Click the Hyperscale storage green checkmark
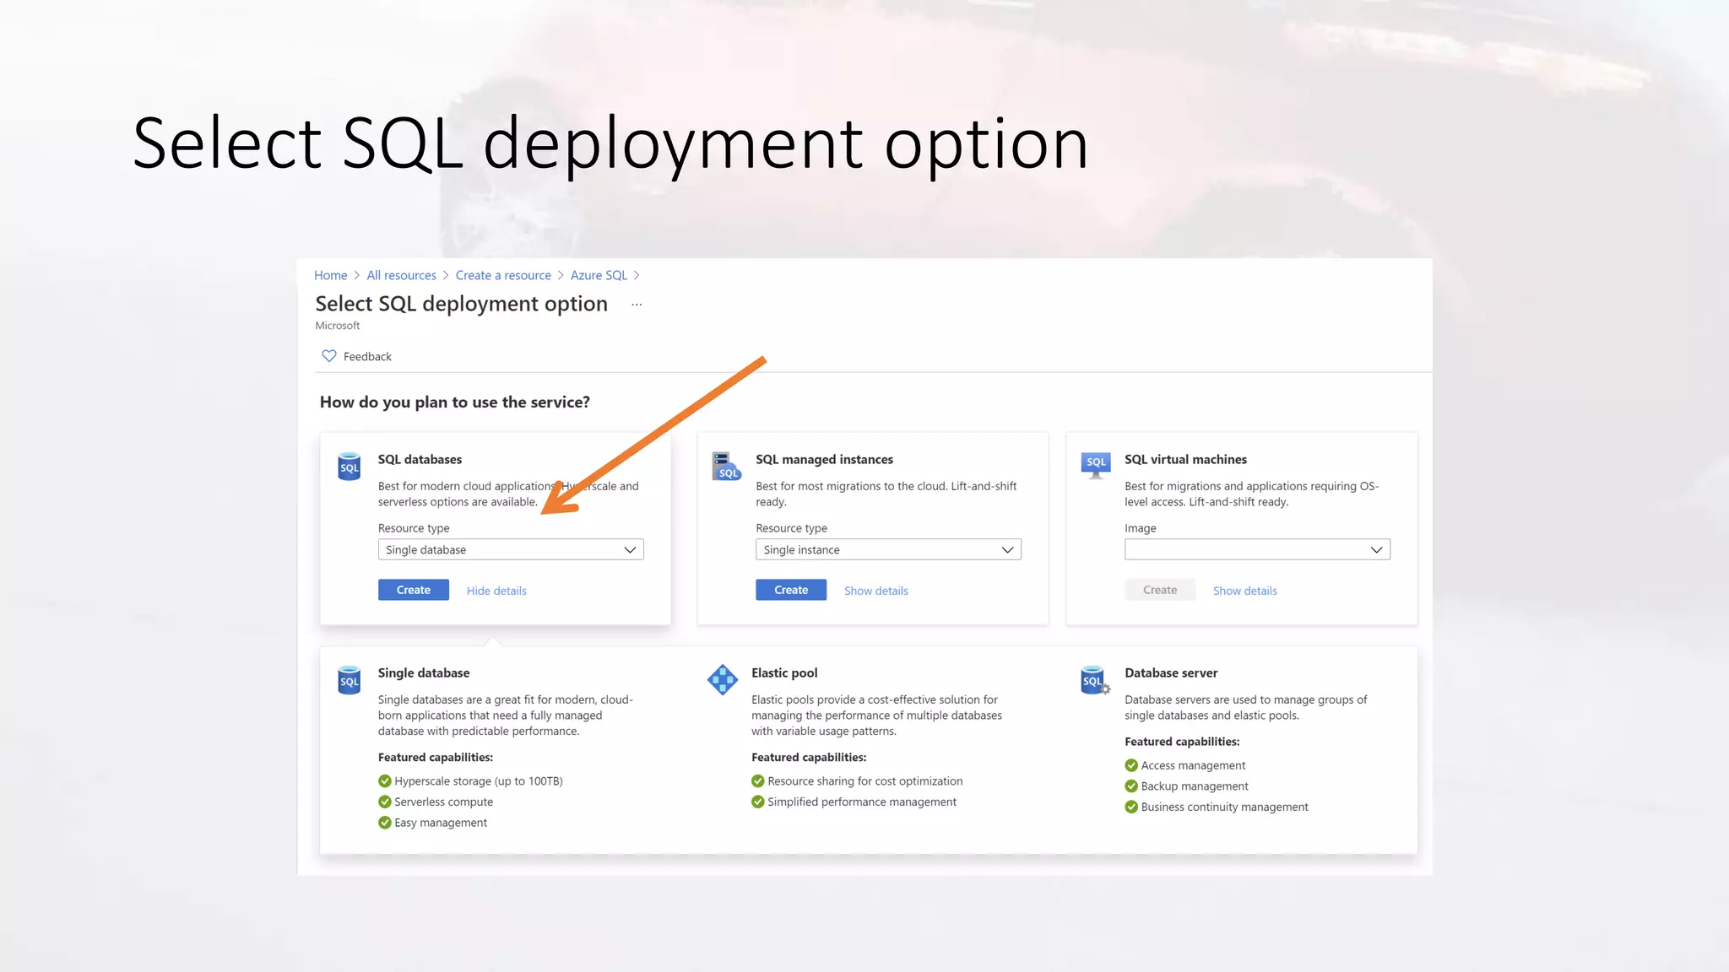Image resolution: width=1729 pixels, height=972 pixels. click(385, 781)
